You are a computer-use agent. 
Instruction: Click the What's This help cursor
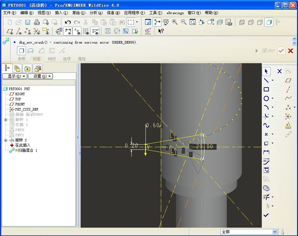(x=161, y=31)
